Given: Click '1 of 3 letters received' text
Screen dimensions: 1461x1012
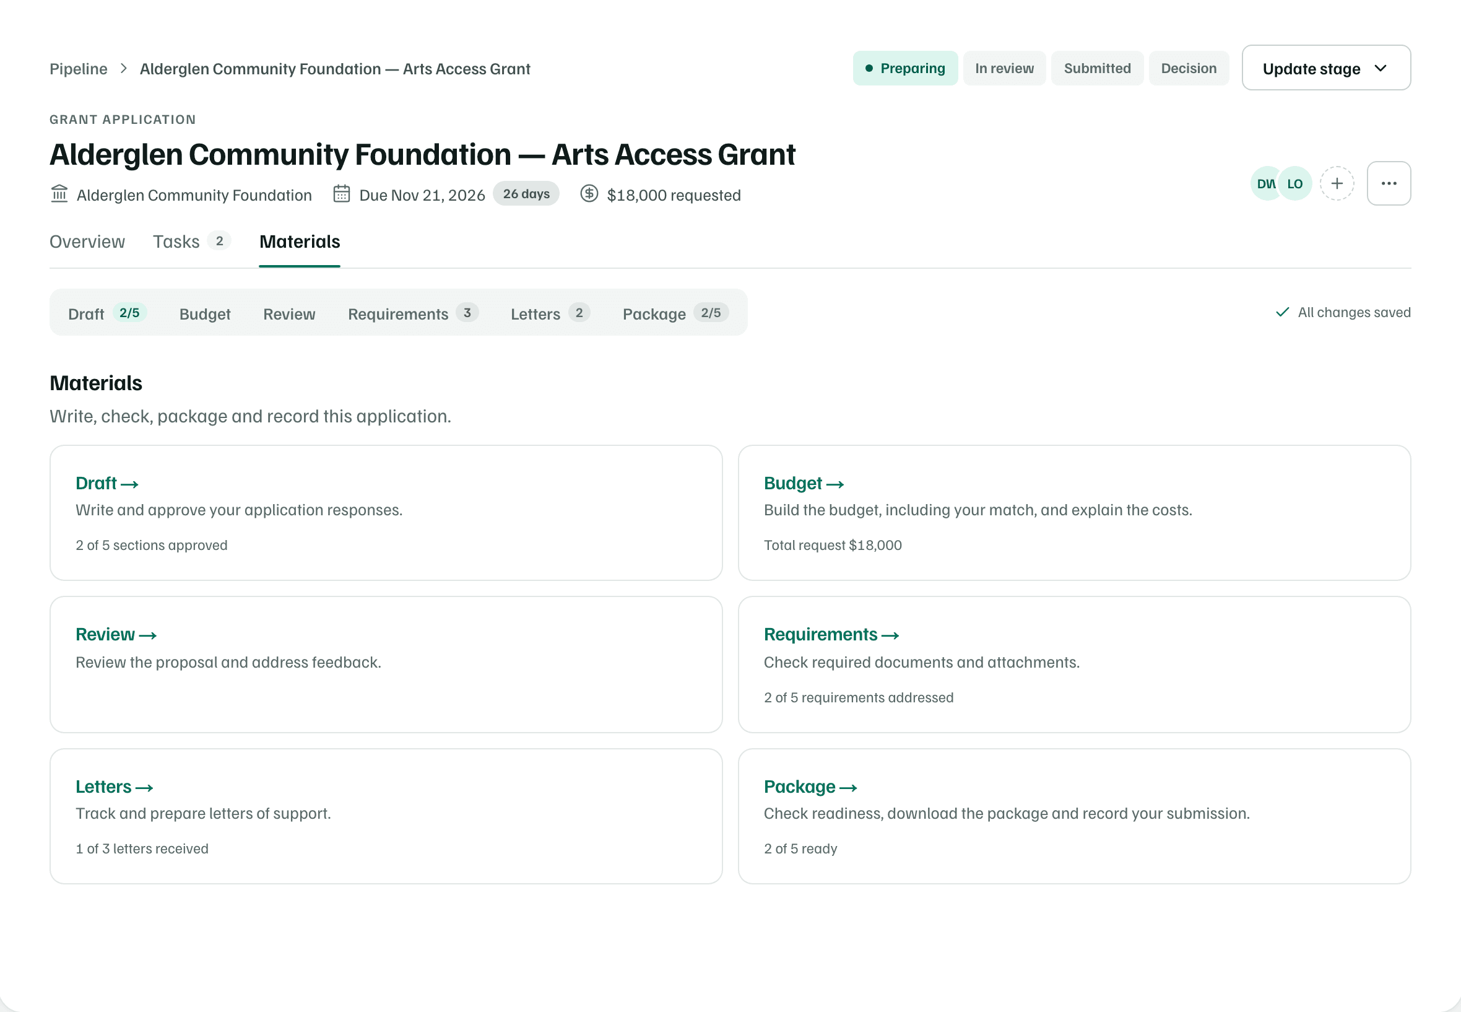Looking at the screenshot, I should click(x=142, y=848).
